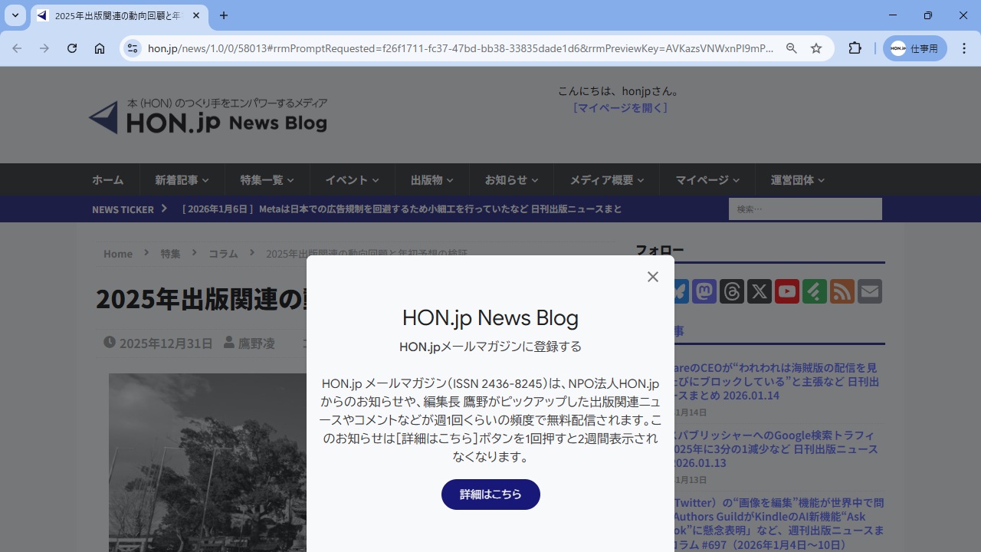Go to ホーム in the navigation bar
The width and height of the screenshot is (981, 552).
[x=107, y=180]
